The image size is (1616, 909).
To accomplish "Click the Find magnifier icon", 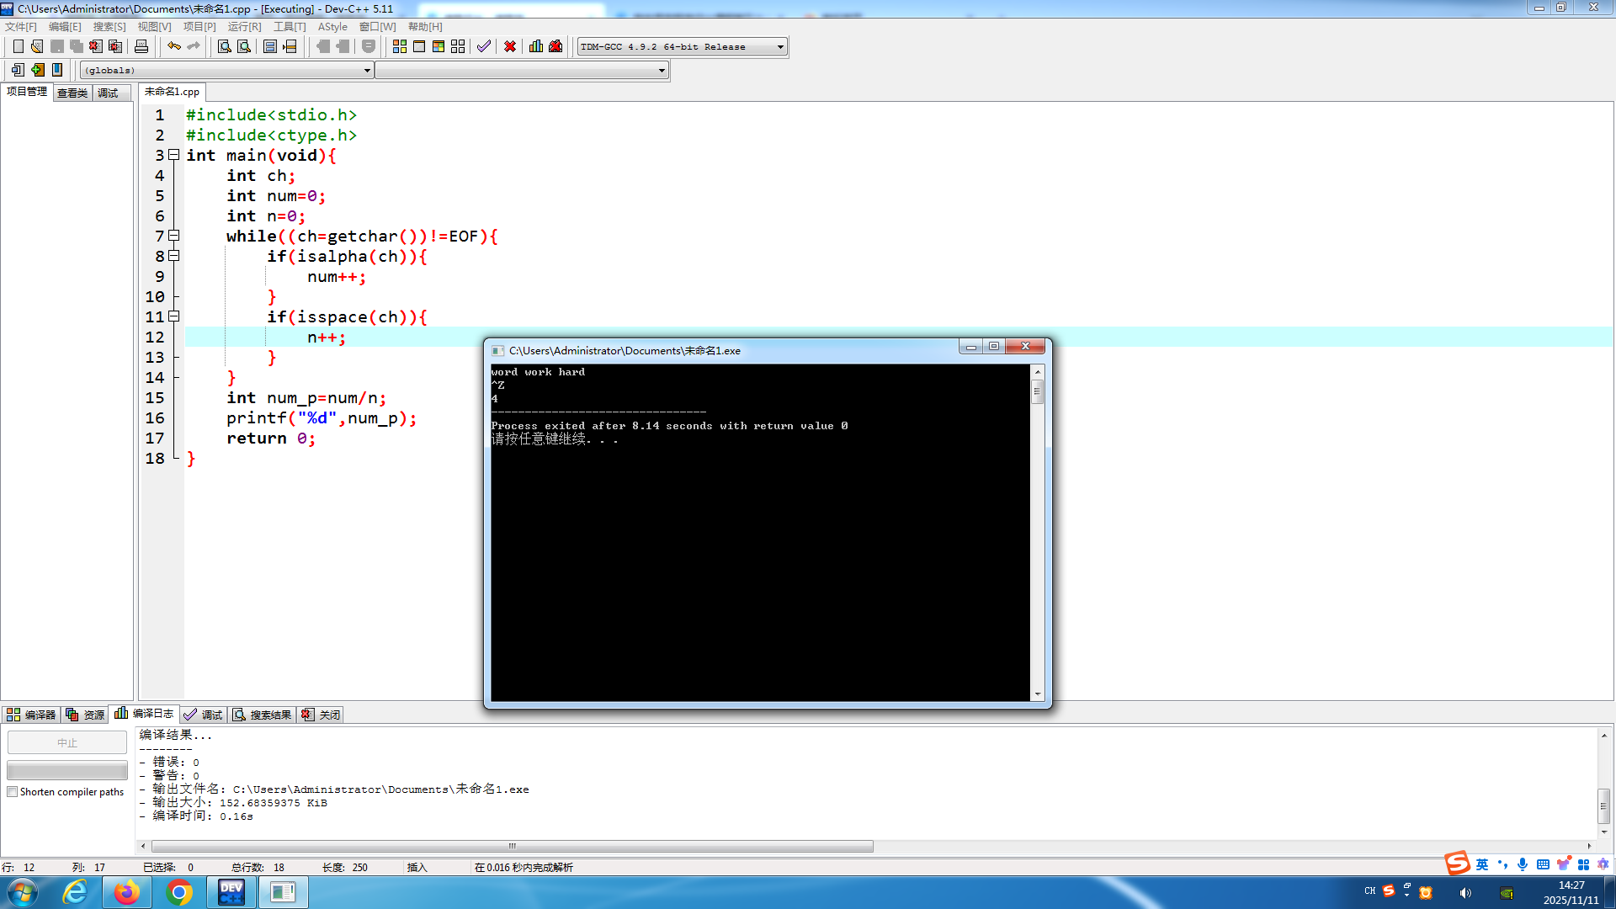I will (224, 46).
